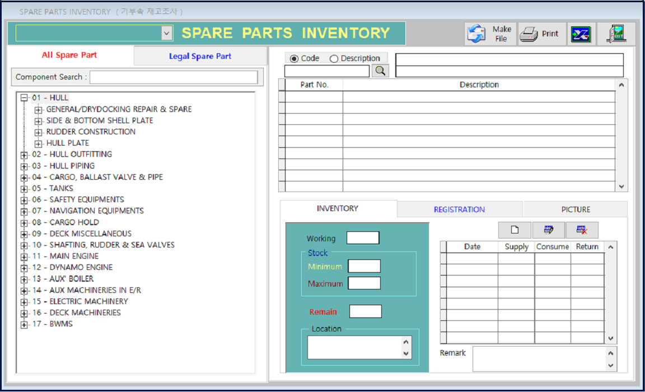Image resolution: width=645 pixels, height=392 pixels.
Task: Collapse the 01 - HULL tree node
Action: [x=24, y=98]
